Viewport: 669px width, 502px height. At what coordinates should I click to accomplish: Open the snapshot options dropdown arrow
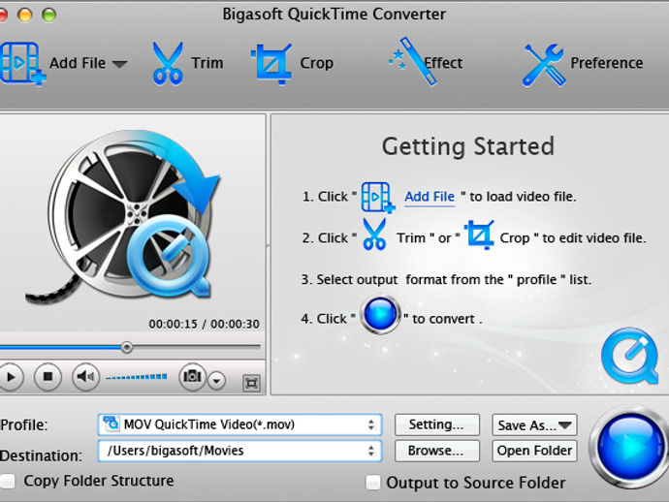coord(217,381)
